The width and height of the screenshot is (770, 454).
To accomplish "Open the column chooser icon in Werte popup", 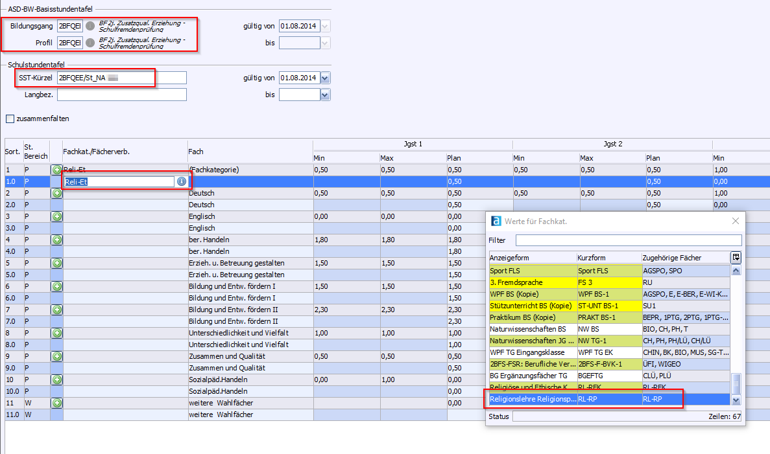I will [735, 257].
